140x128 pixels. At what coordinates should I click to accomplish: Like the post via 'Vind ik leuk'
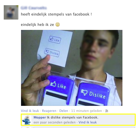[x=30, y=111]
